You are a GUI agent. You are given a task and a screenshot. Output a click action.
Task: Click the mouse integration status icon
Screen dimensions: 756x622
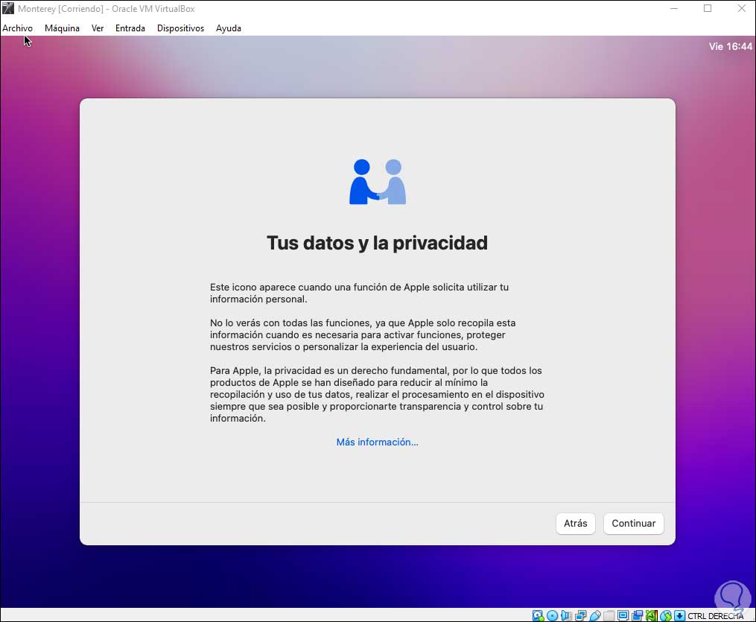(666, 616)
